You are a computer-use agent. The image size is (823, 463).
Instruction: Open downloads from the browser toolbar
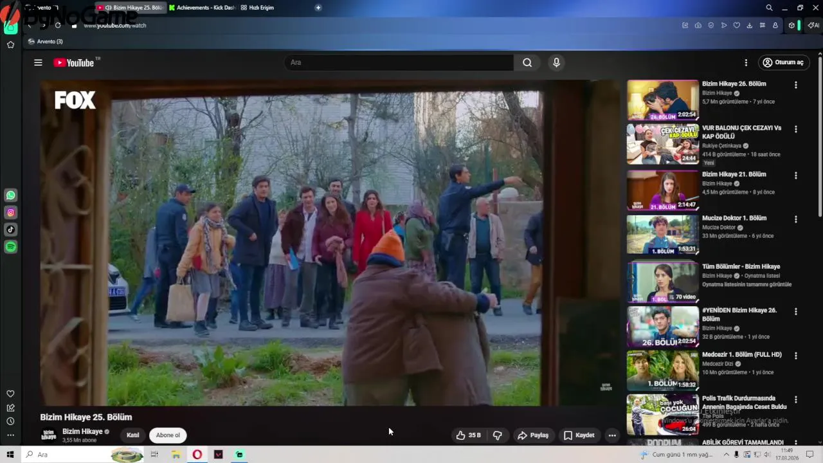750,25
